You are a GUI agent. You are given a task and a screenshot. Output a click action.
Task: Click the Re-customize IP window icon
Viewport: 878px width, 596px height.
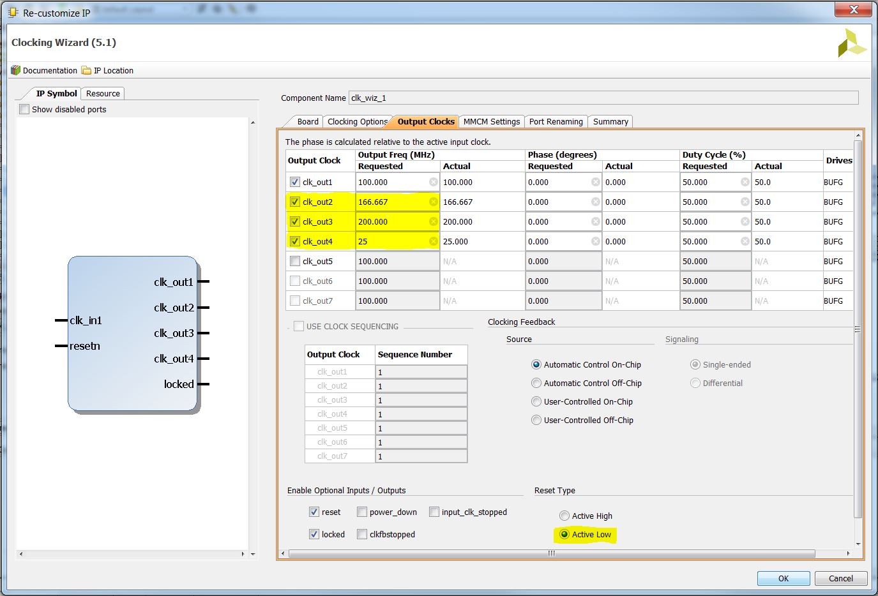point(13,12)
